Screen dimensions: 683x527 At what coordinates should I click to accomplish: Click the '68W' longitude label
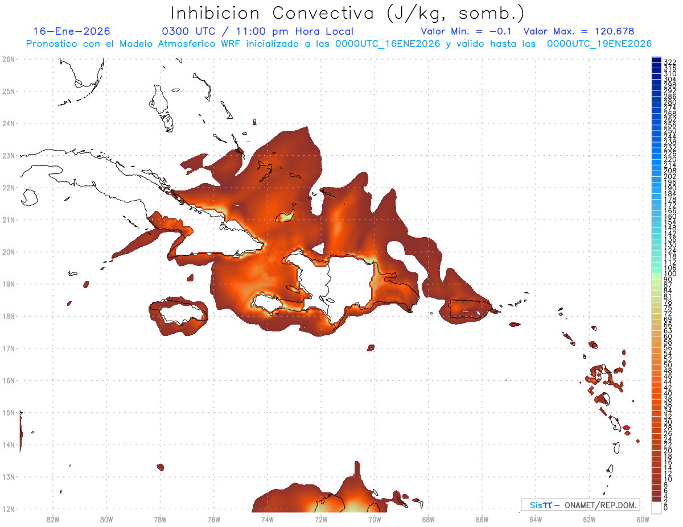428,519
